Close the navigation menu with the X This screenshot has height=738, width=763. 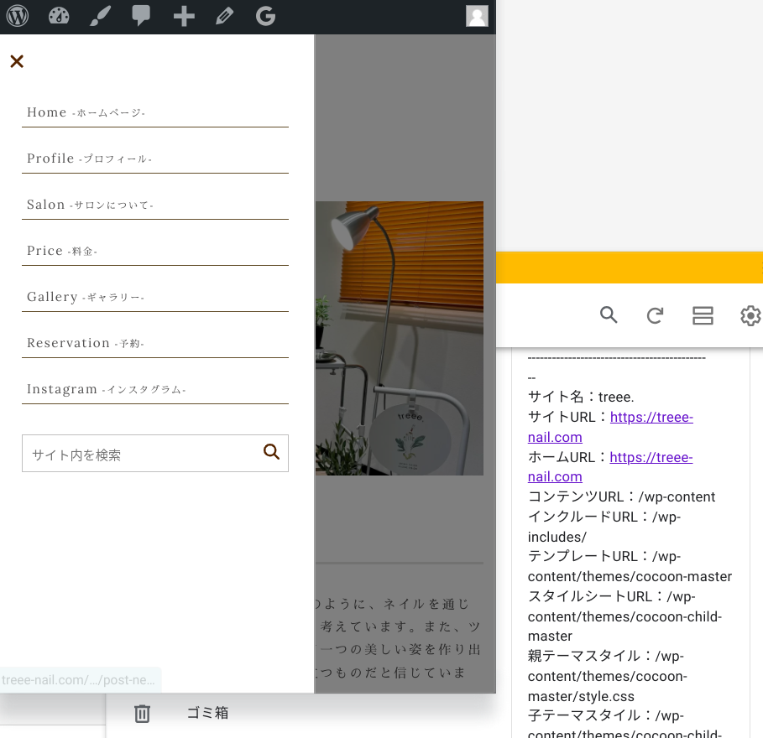pyautogui.click(x=16, y=61)
